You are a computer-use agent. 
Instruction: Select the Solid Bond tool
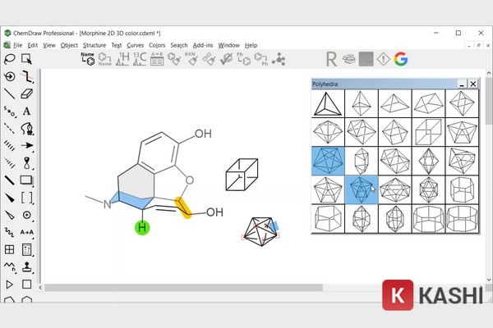pyautogui.click(x=9, y=93)
